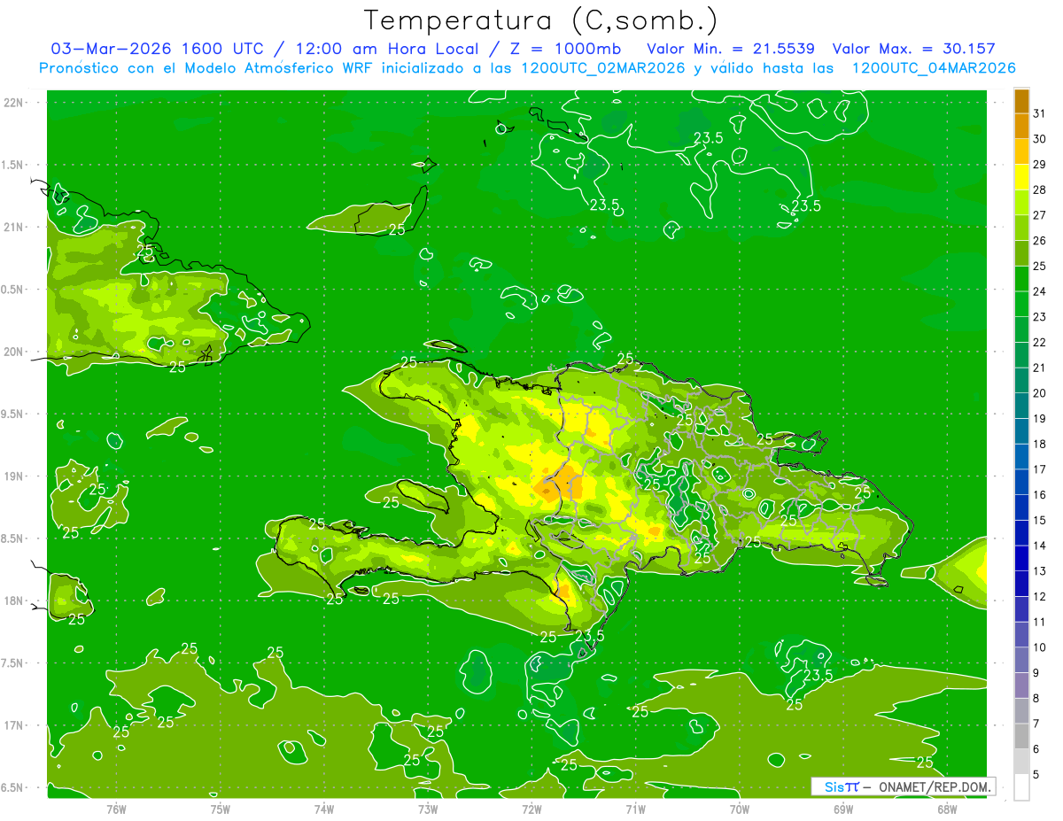1063x821 pixels.
Task: Click the "22N" latitude axis label
Action: (14, 102)
